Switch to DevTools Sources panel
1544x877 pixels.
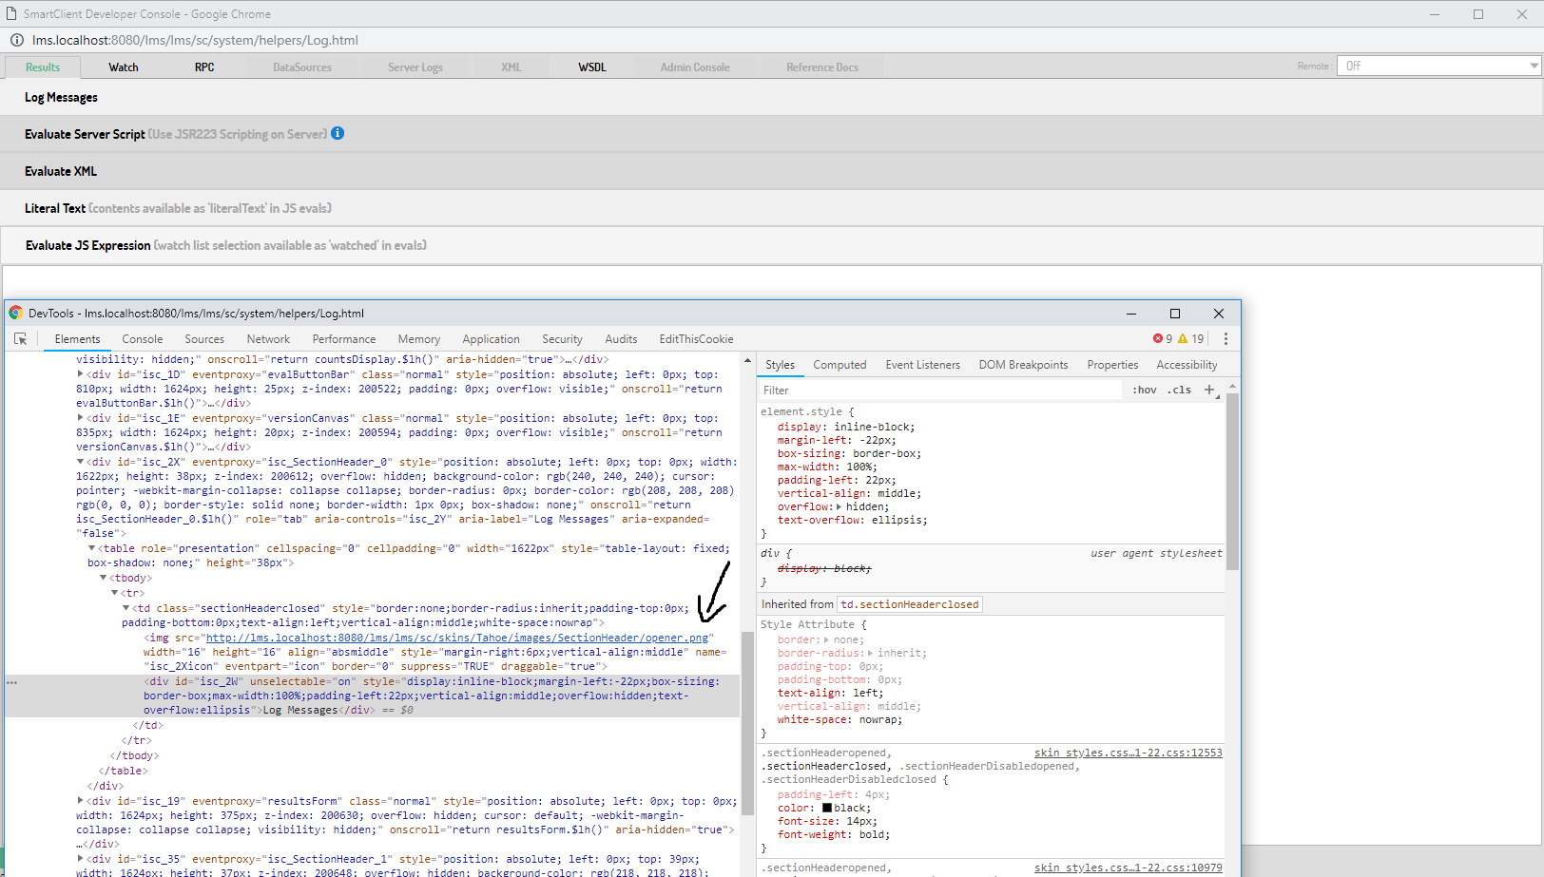[204, 339]
